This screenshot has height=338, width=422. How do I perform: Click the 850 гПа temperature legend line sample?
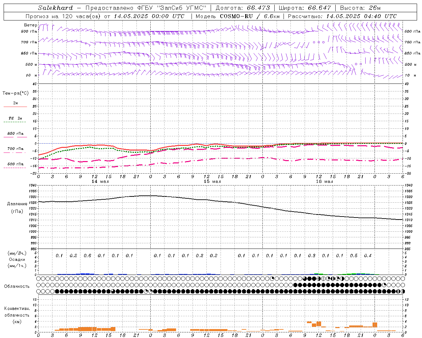coord(15,137)
